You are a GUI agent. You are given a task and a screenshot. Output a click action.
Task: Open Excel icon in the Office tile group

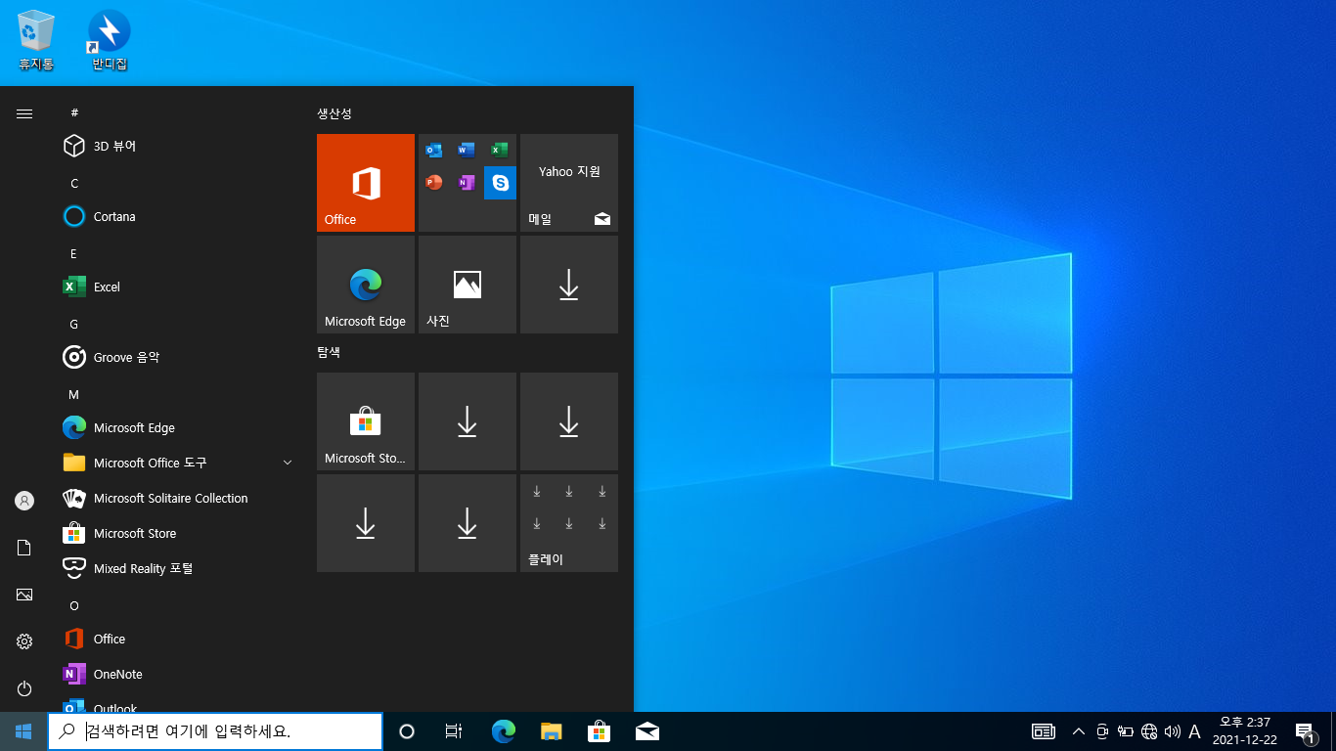click(x=500, y=150)
